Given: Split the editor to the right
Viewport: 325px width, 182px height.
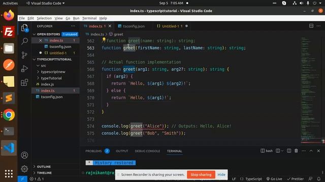Looking at the screenshot, I should pos(311,26).
